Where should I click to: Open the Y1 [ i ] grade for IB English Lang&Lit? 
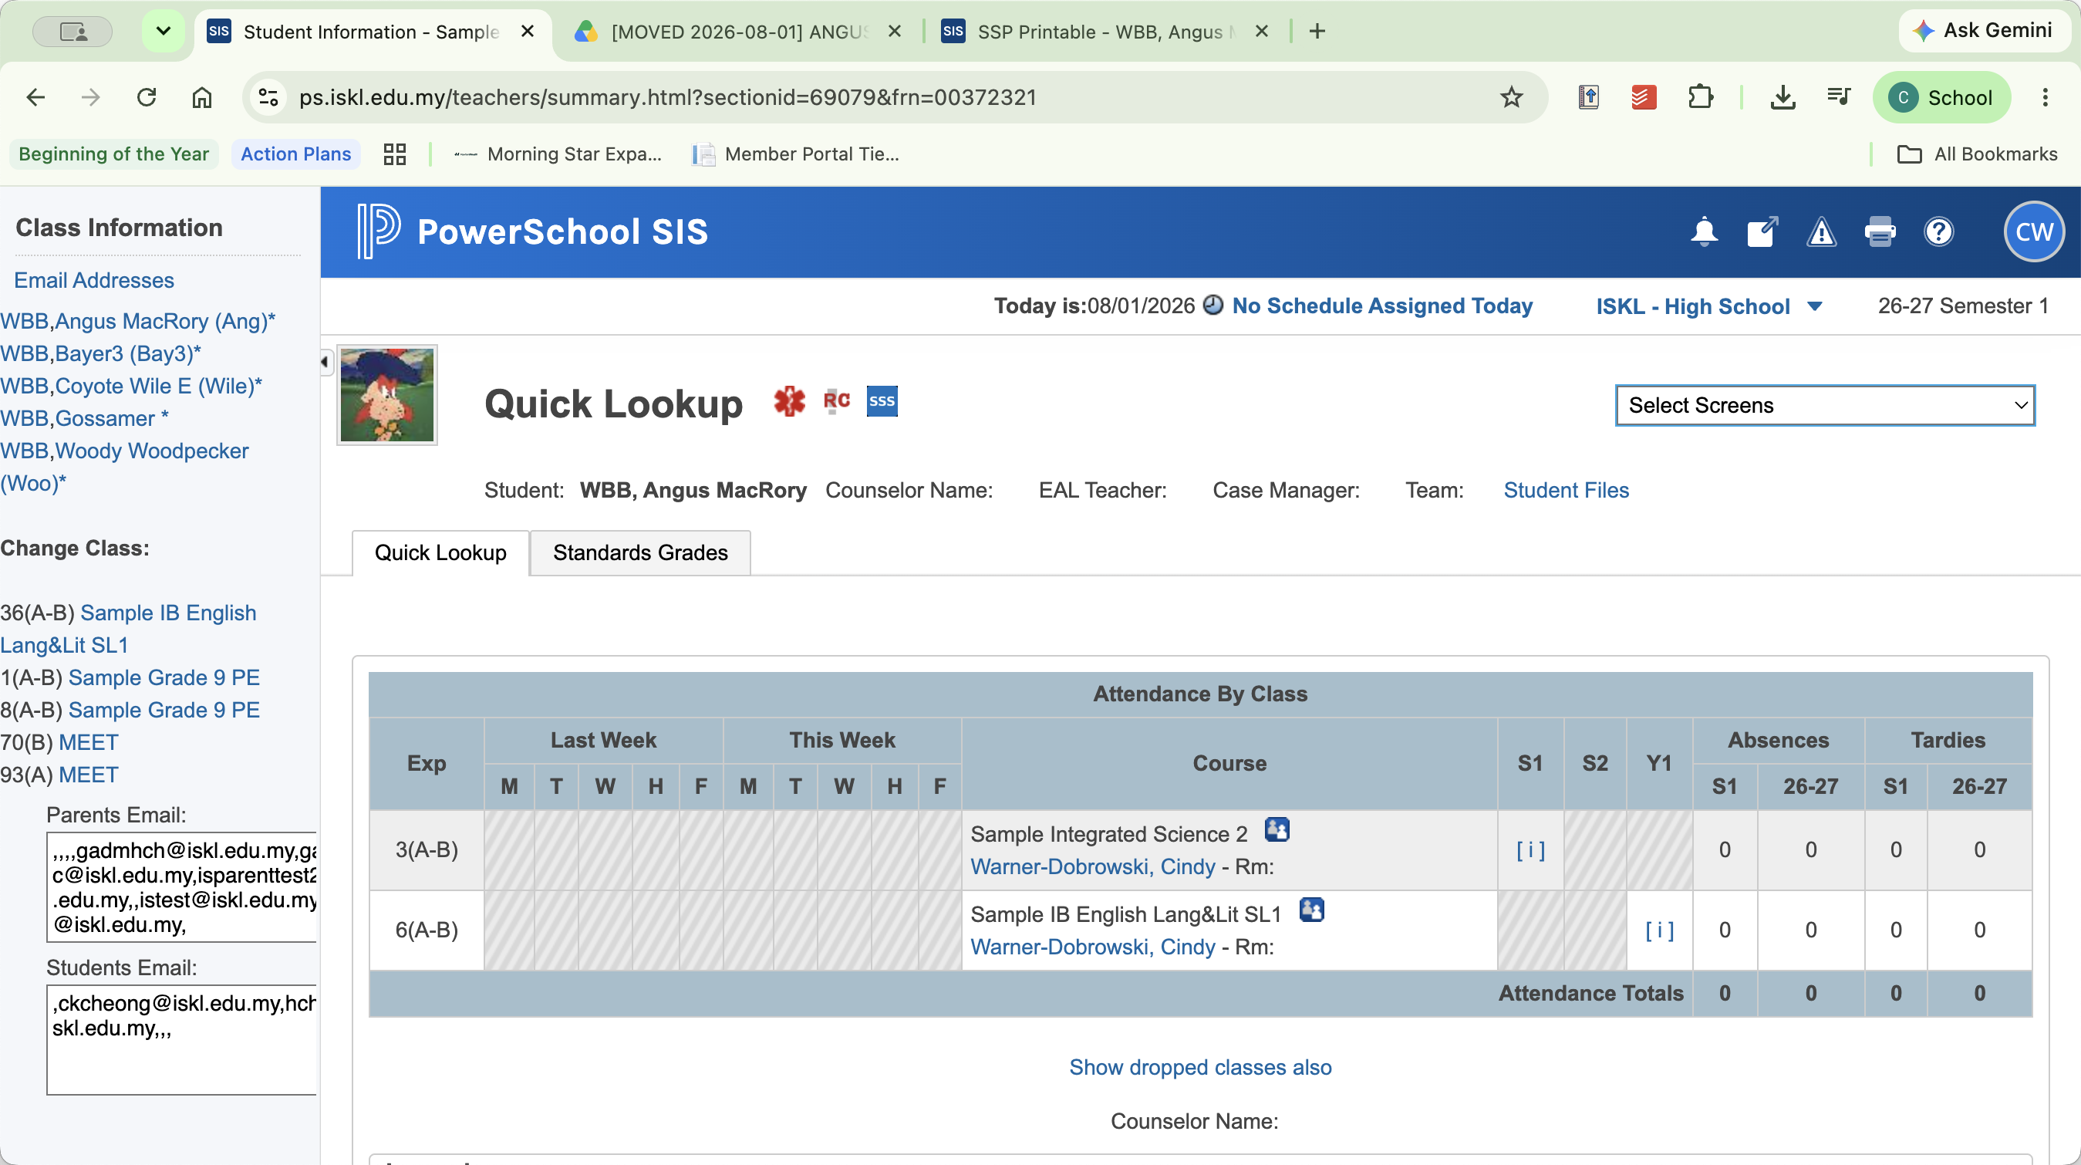pyautogui.click(x=1659, y=930)
